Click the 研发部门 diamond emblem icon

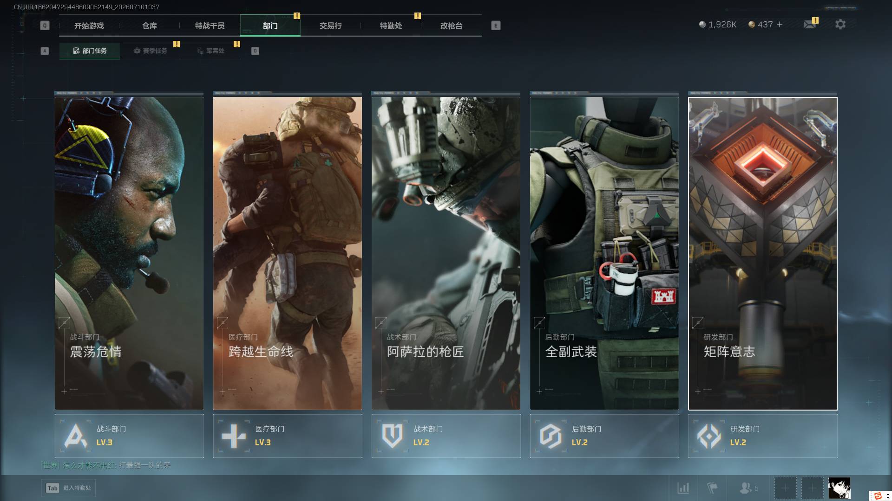coord(709,436)
